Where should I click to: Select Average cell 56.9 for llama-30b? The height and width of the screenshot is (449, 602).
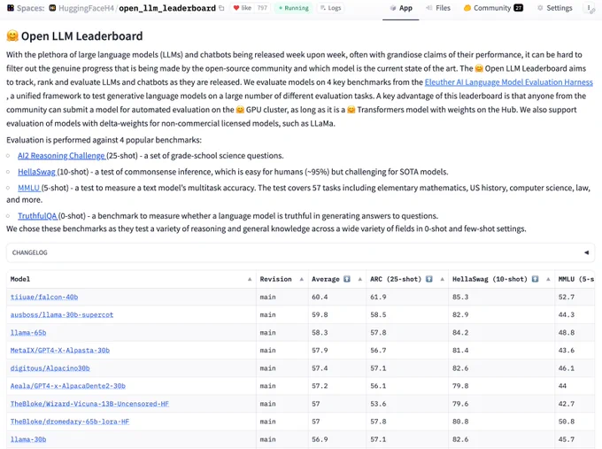click(x=336, y=439)
